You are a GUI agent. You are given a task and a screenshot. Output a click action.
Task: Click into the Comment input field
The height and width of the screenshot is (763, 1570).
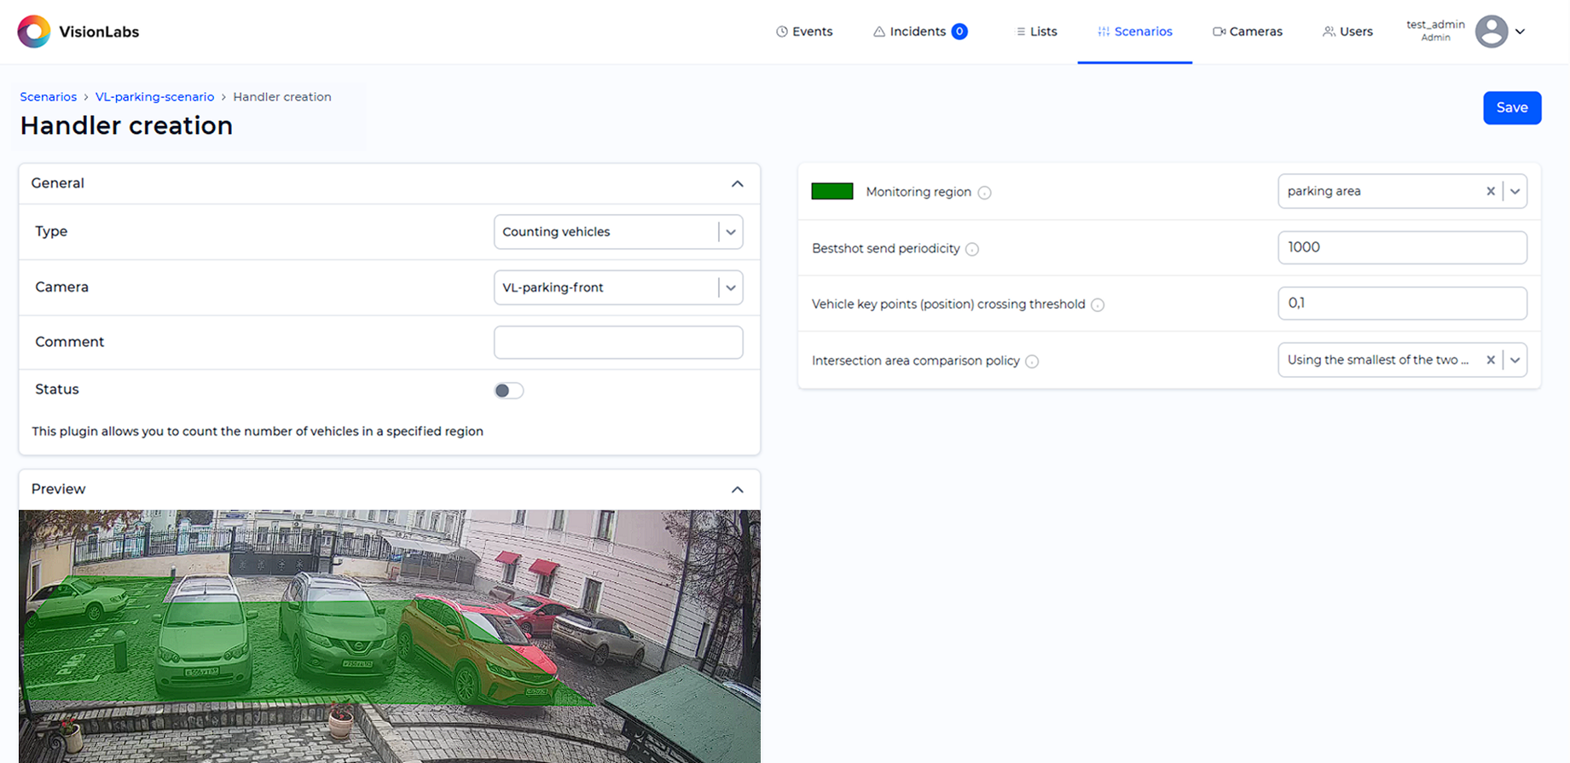click(617, 343)
